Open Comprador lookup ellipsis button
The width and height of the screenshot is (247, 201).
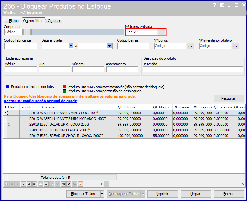(27, 32)
